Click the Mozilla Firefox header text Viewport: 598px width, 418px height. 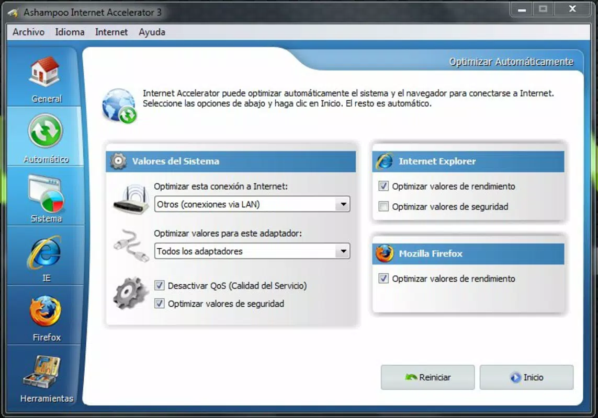431,253
